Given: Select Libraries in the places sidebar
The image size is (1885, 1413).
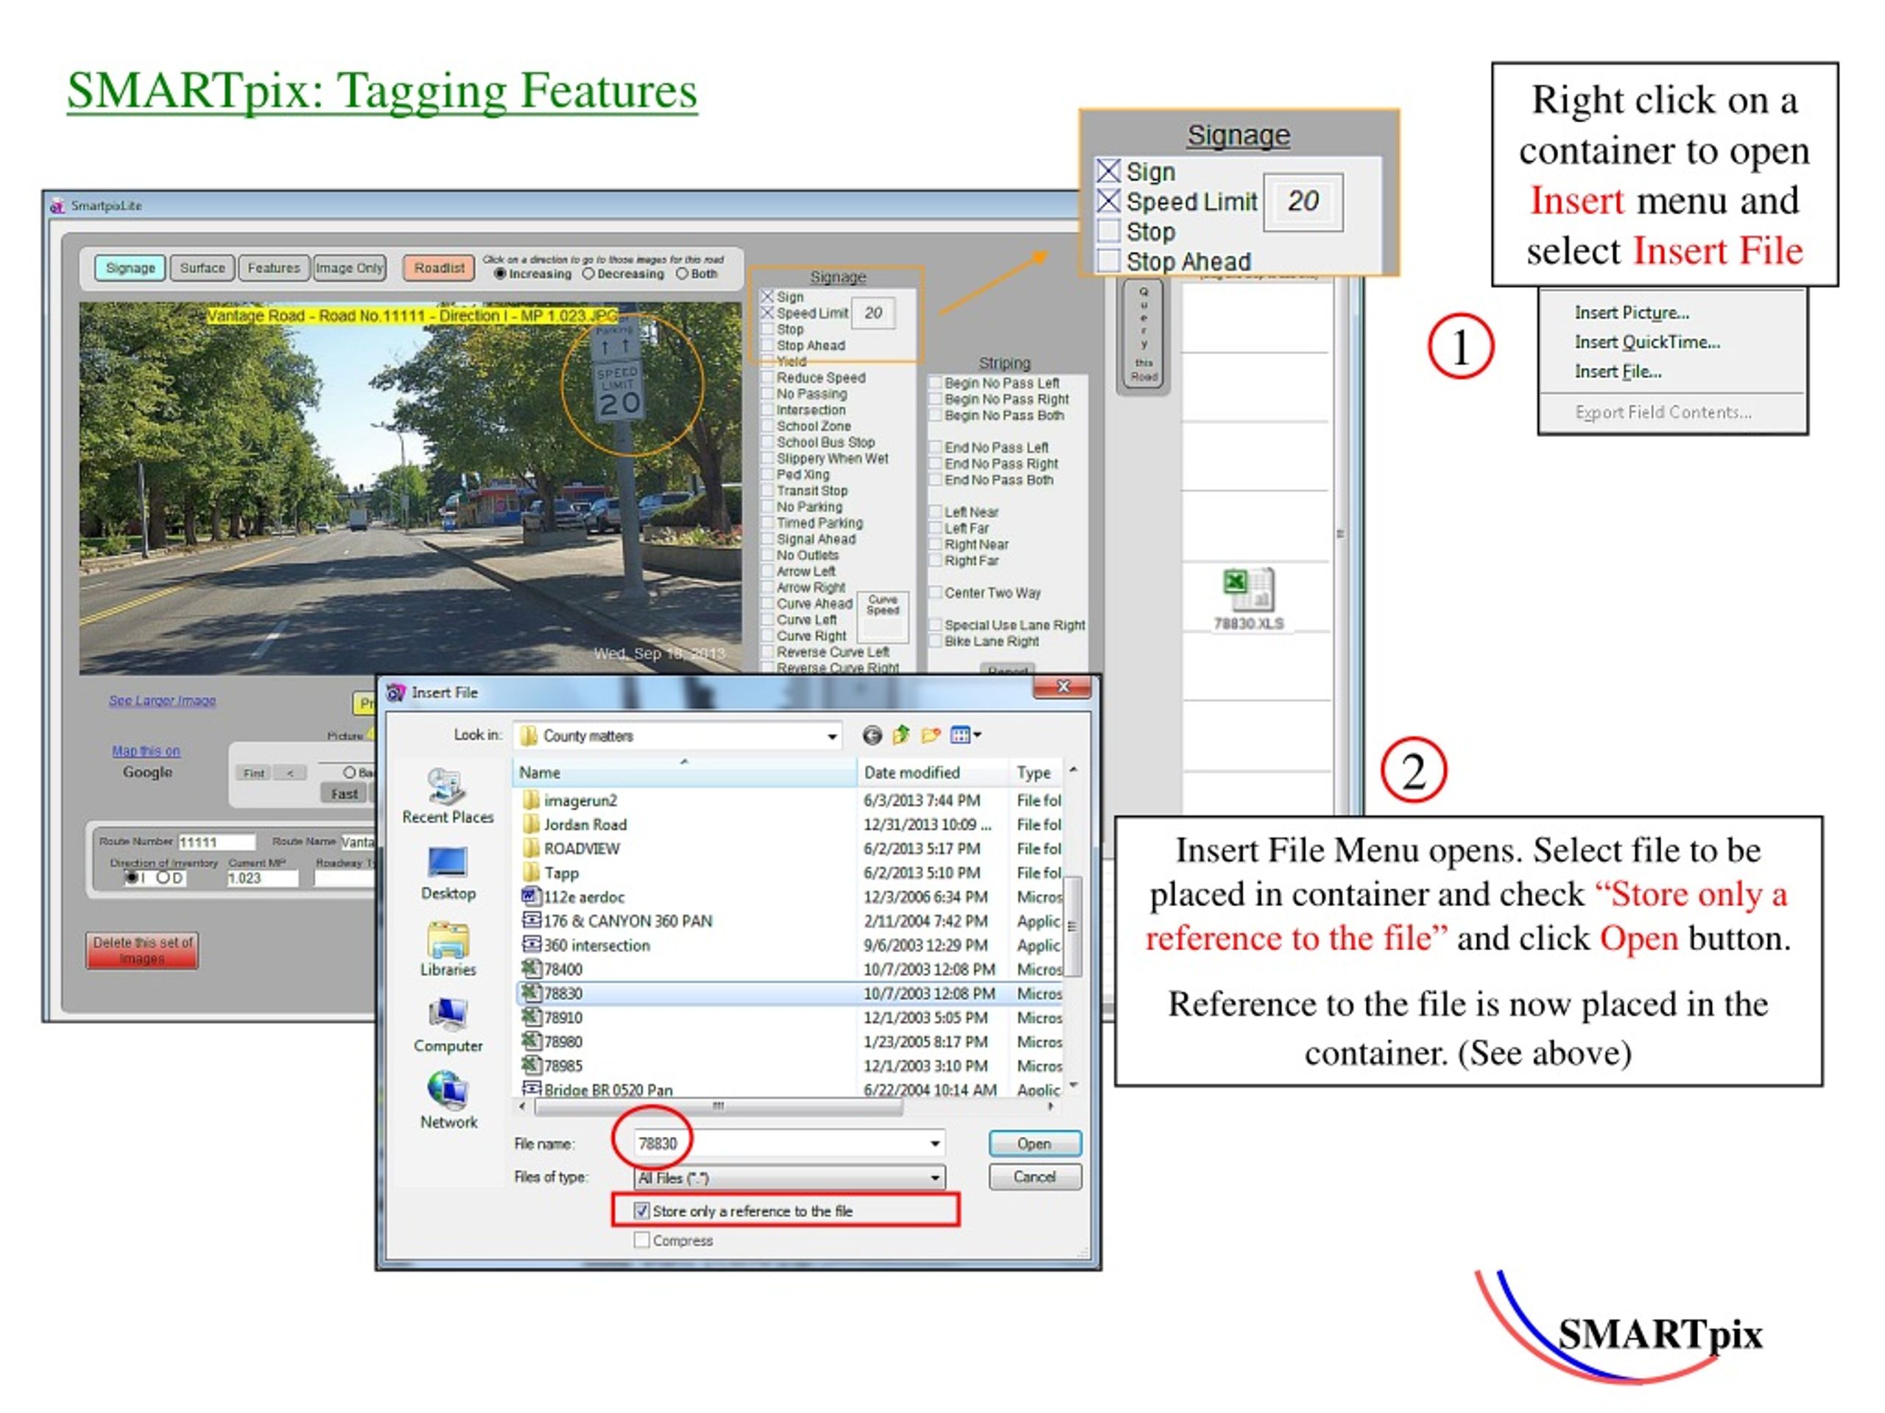Looking at the screenshot, I should (x=448, y=949).
